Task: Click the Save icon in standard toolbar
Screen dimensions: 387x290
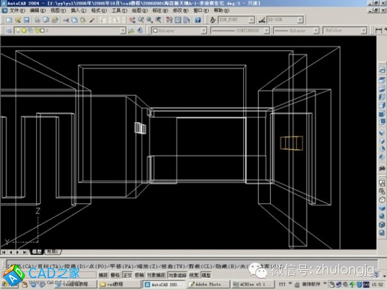Action: (x=26, y=20)
